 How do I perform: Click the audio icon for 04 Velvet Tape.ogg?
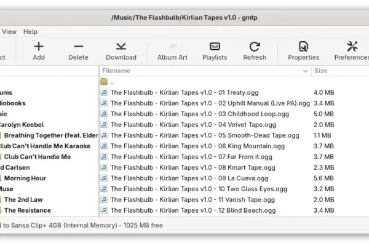(104, 124)
